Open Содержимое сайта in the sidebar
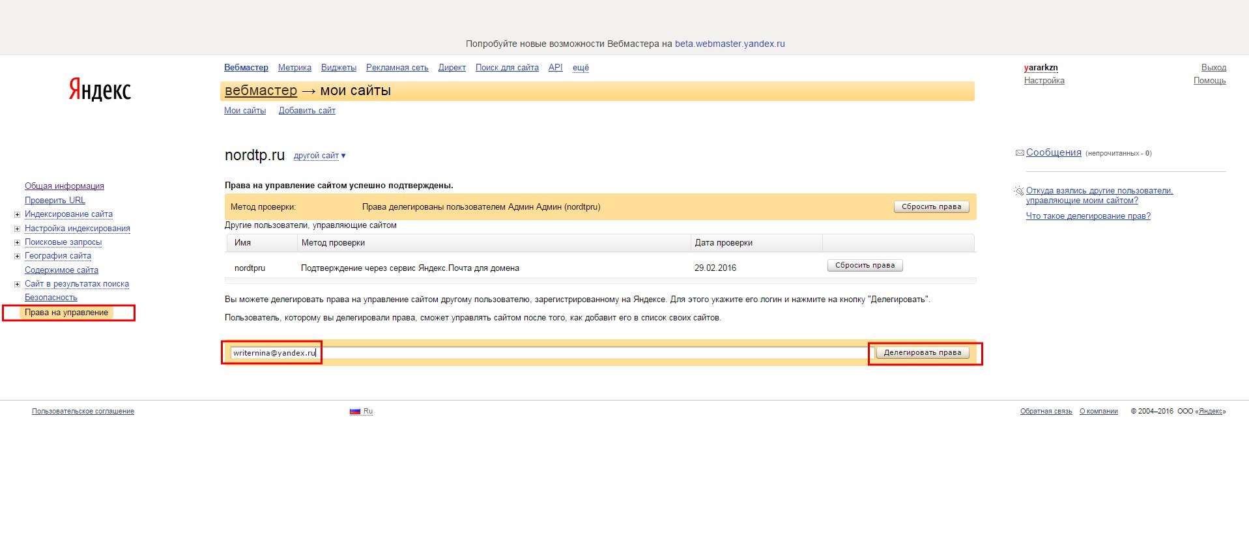This screenshot has height=549, width=1249. [x=61, y=270]
